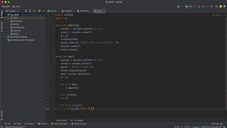Open the Event Log
The image size is (227, 128).
pos(217,124)
